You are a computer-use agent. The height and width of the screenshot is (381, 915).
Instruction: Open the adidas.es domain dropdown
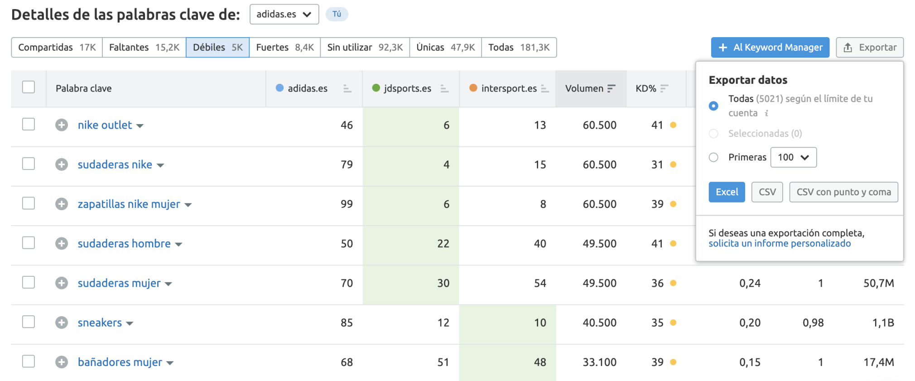[284, 14]
